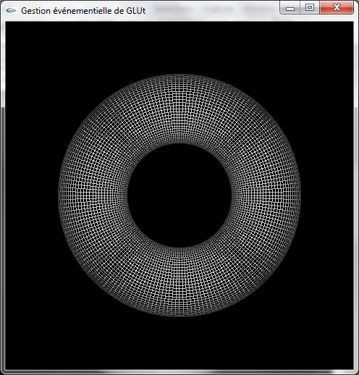
Task: Open the window system menu icon
Action: [x=12, y=10]
